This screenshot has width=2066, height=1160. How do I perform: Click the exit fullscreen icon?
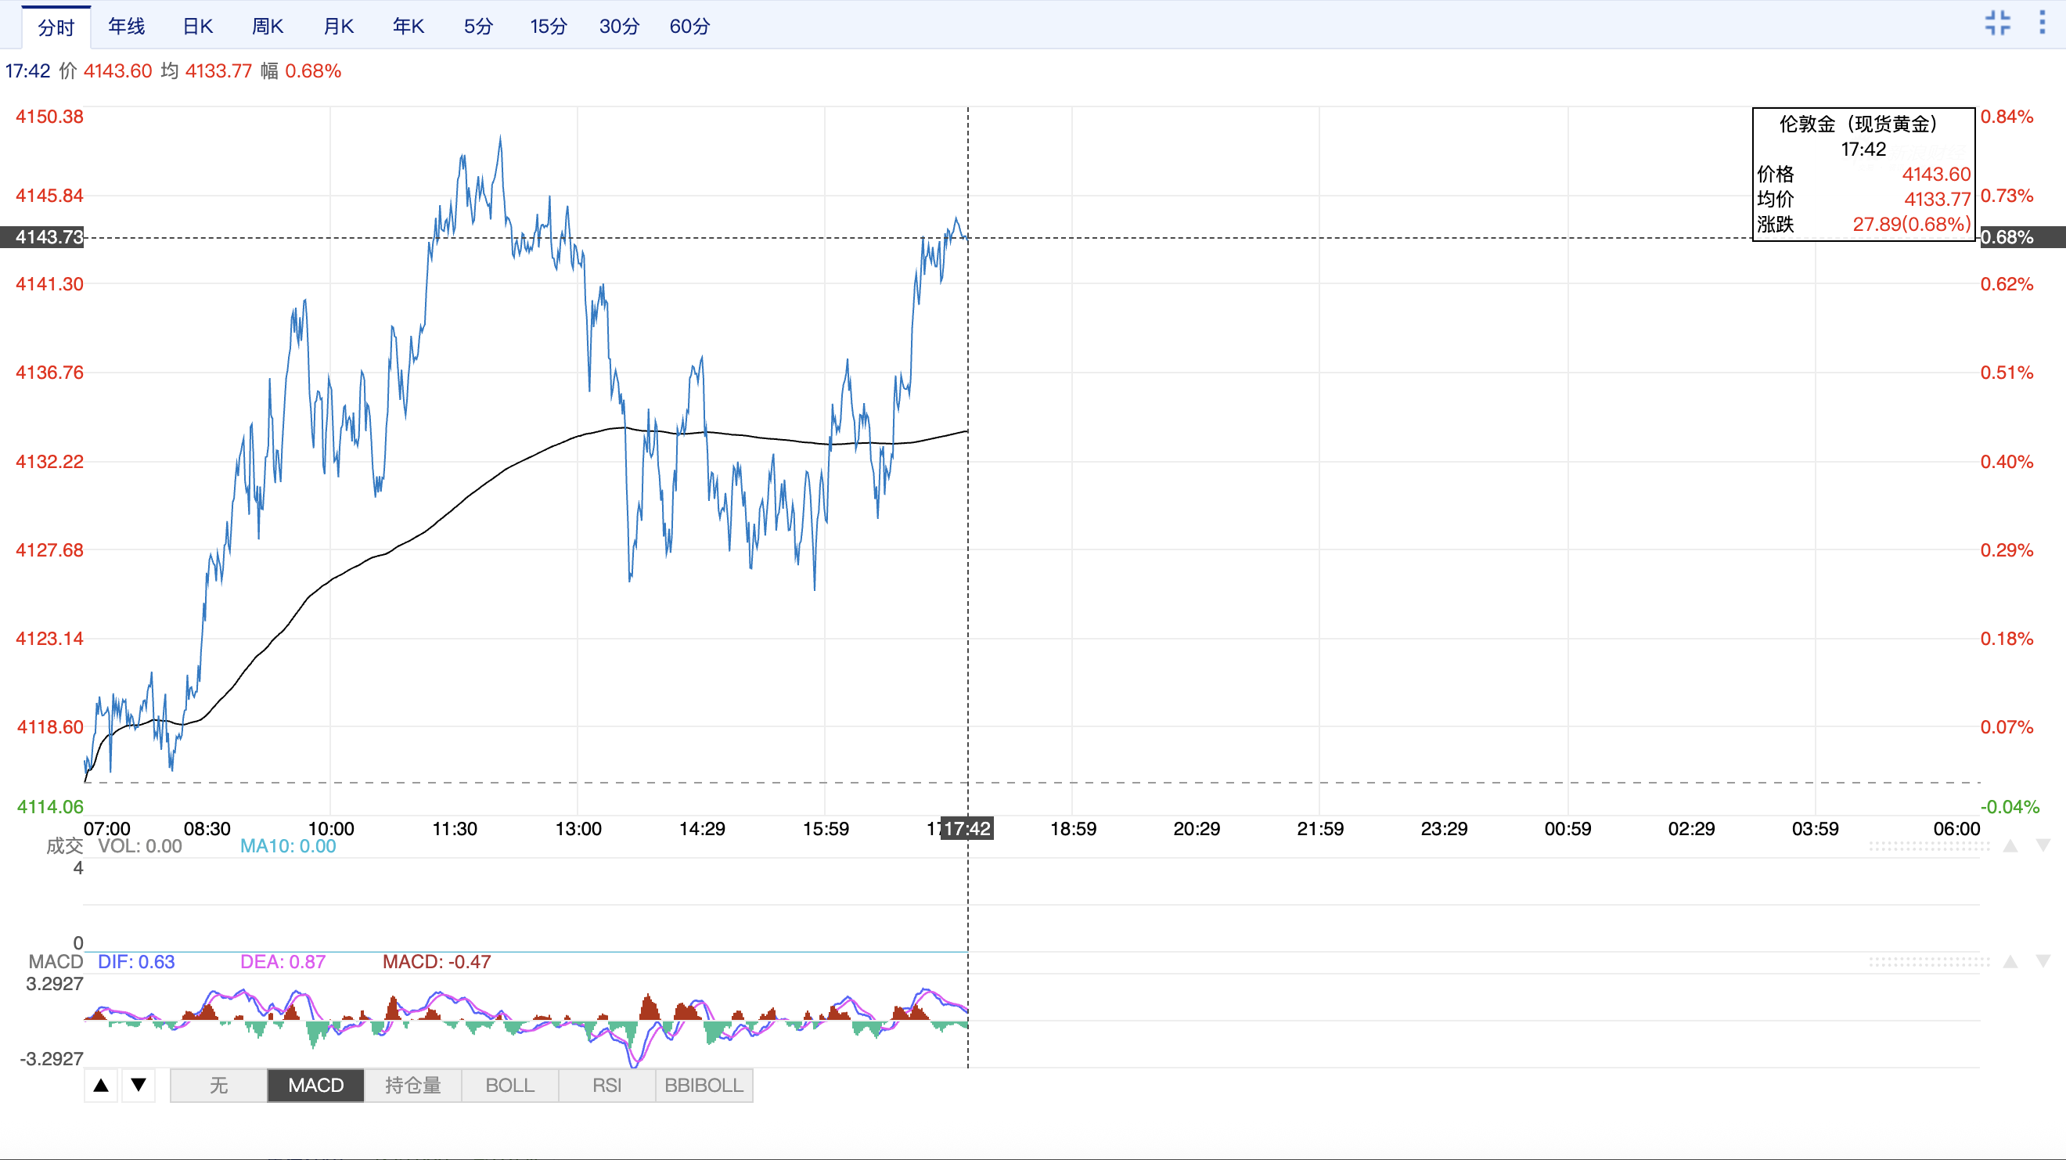coord(1997,23)
